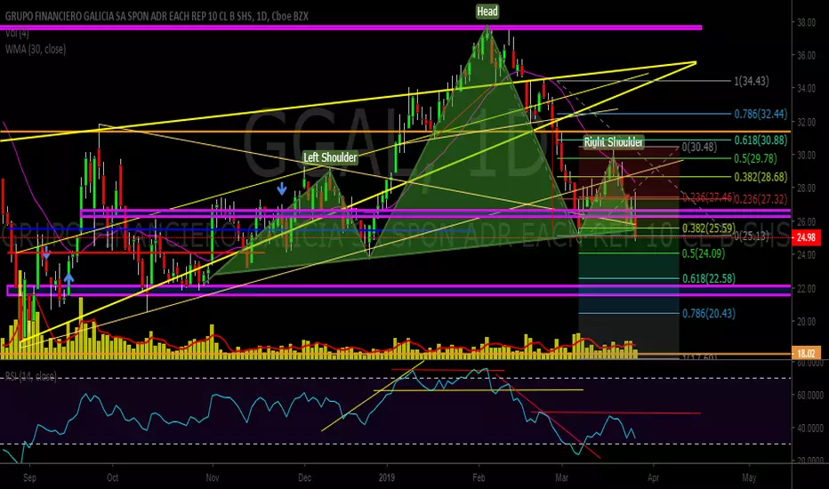Click 22.00 on the price axis
This screenshot has width=829, height=489.
pos(806,288)
